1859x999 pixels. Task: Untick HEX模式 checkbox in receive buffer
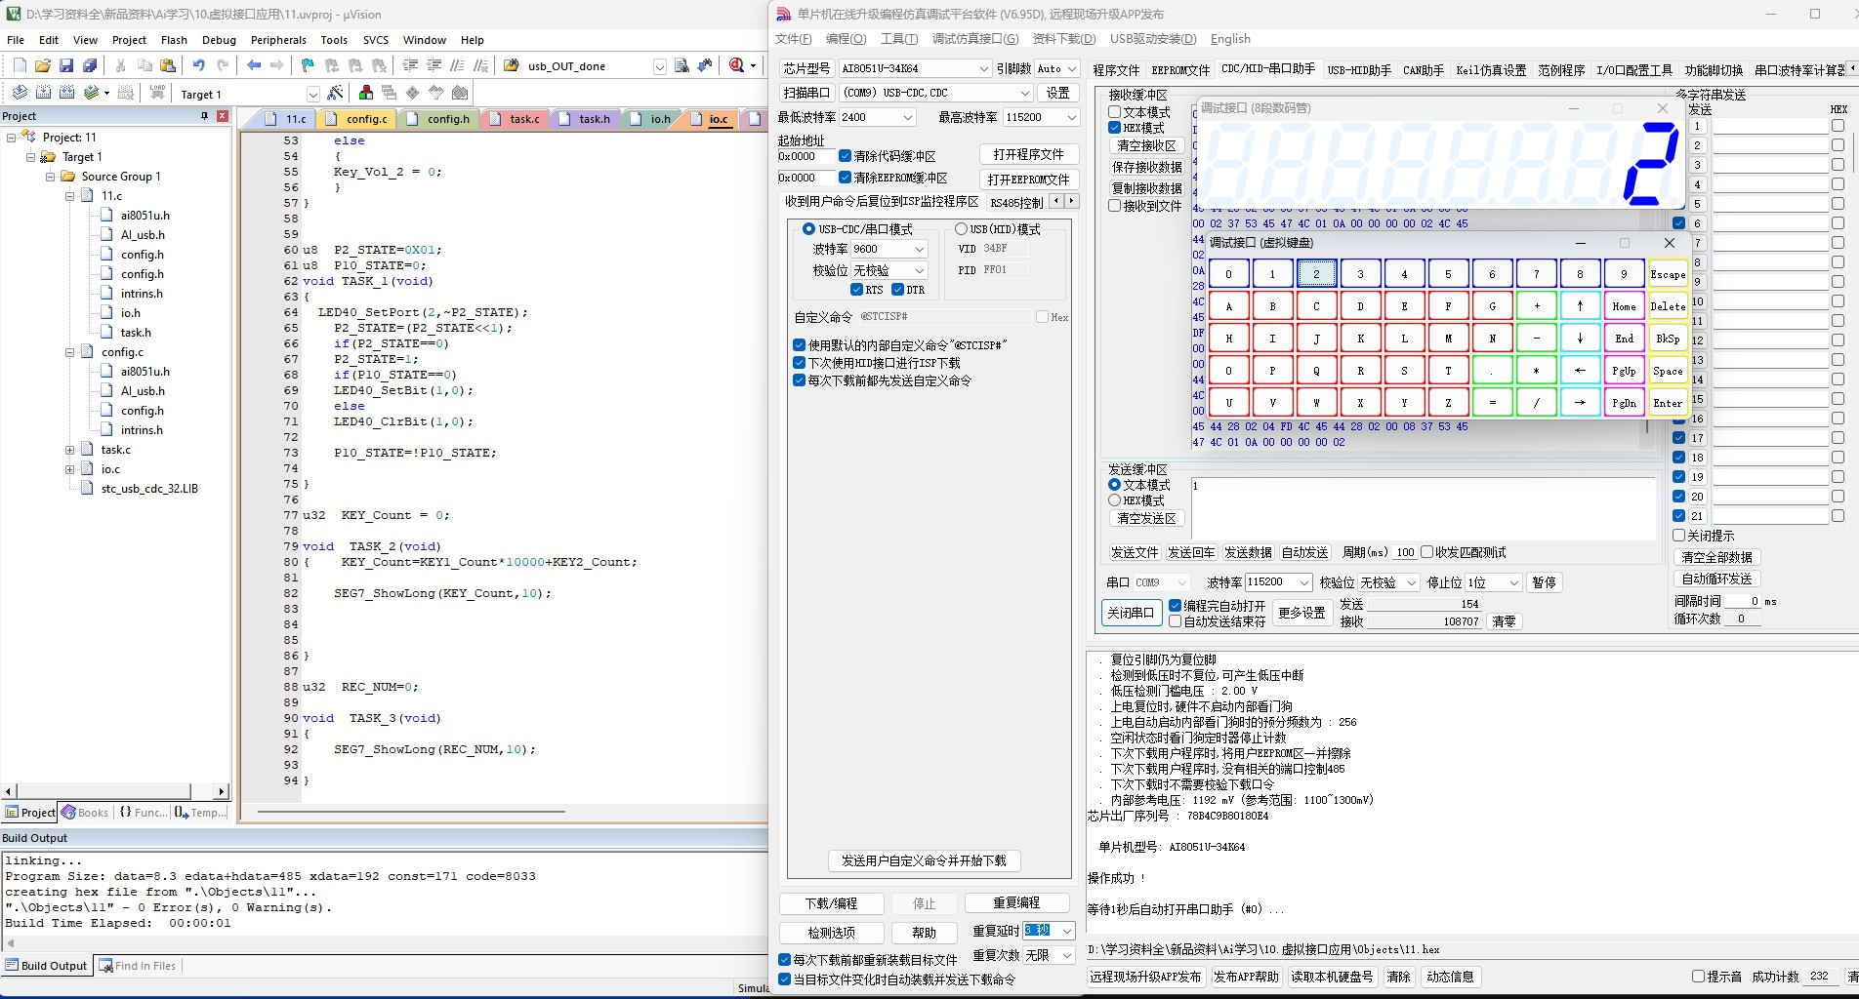(1114, 128)
